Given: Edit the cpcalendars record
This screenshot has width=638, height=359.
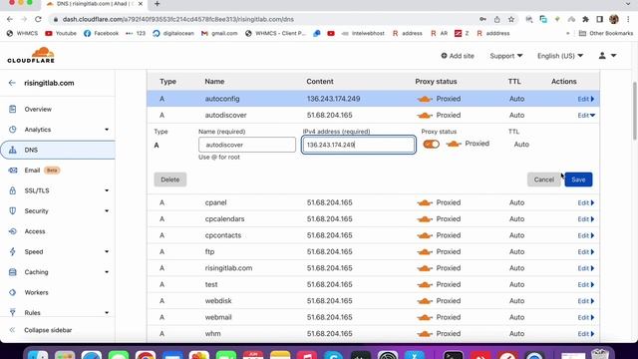Looking at the screenshot, I should point(586,219).
